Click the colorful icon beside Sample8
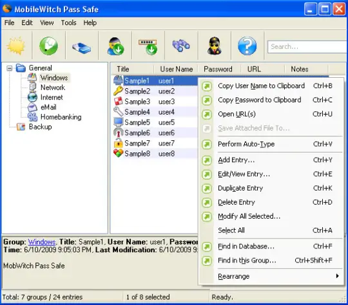 118,153
